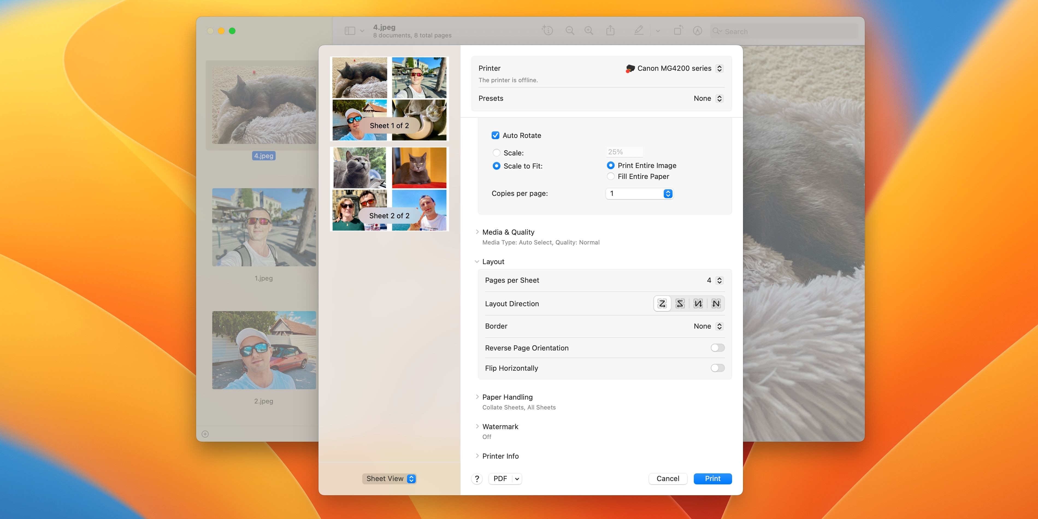This screenshot has width=1038, height=519.
Task: Click the PDF button
Action: pos(500,479)
